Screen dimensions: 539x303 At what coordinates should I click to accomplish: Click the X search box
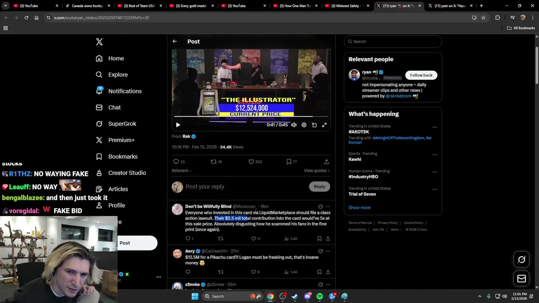(x=393, y=41)
